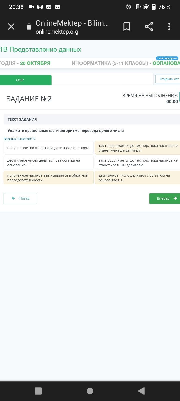This screenshot has height=401, width=180.
Task: Deselect answer 'пока частное не станет меньше делителя'
Action: pos(137,148)
